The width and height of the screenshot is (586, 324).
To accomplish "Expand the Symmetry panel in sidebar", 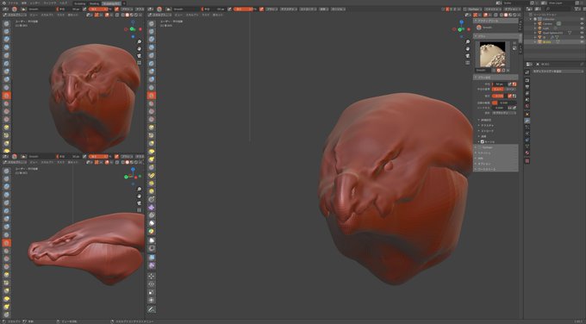I will [496, 158].
